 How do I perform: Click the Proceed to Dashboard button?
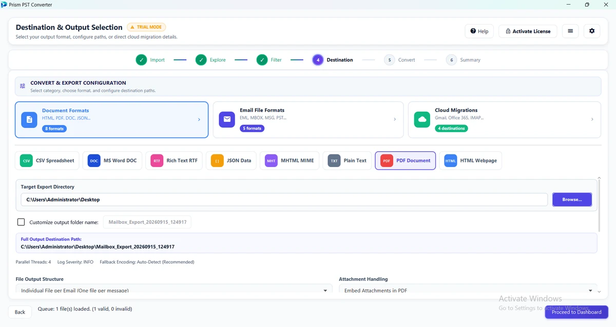pyautogui.click(x=576, y=312)
